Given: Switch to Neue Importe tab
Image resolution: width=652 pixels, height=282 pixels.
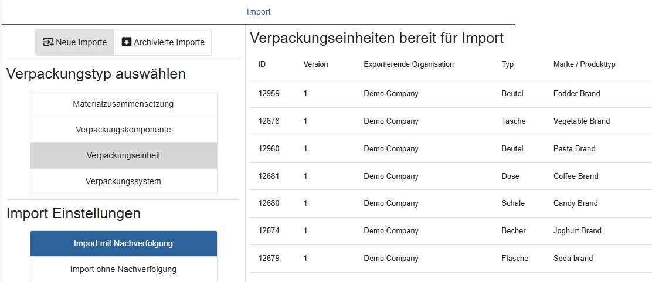Looking at the screenshot, I should 74,42.
